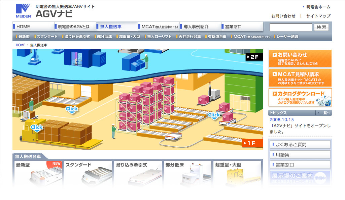
Task: Open the スタンダード submenu item
Action: coord(46,37)
